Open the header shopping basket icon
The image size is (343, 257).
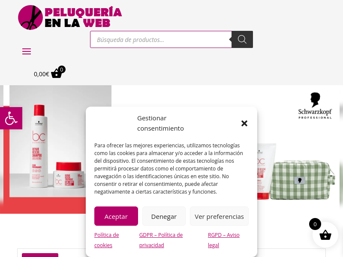coord(57,73)
